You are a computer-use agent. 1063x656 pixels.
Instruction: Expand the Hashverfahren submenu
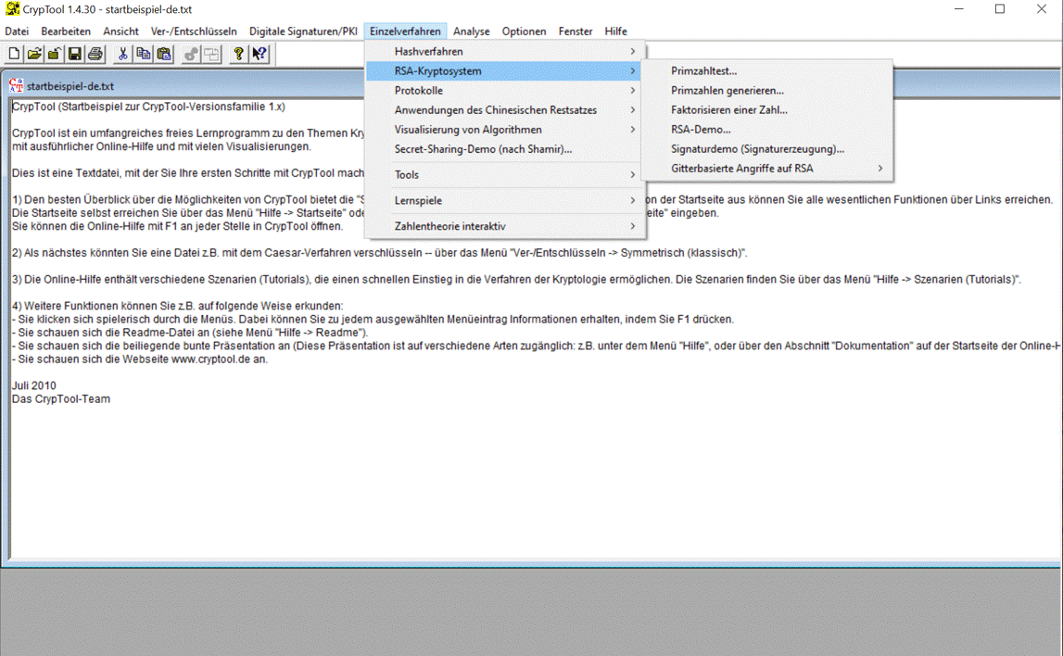click(x=506, y=52)
